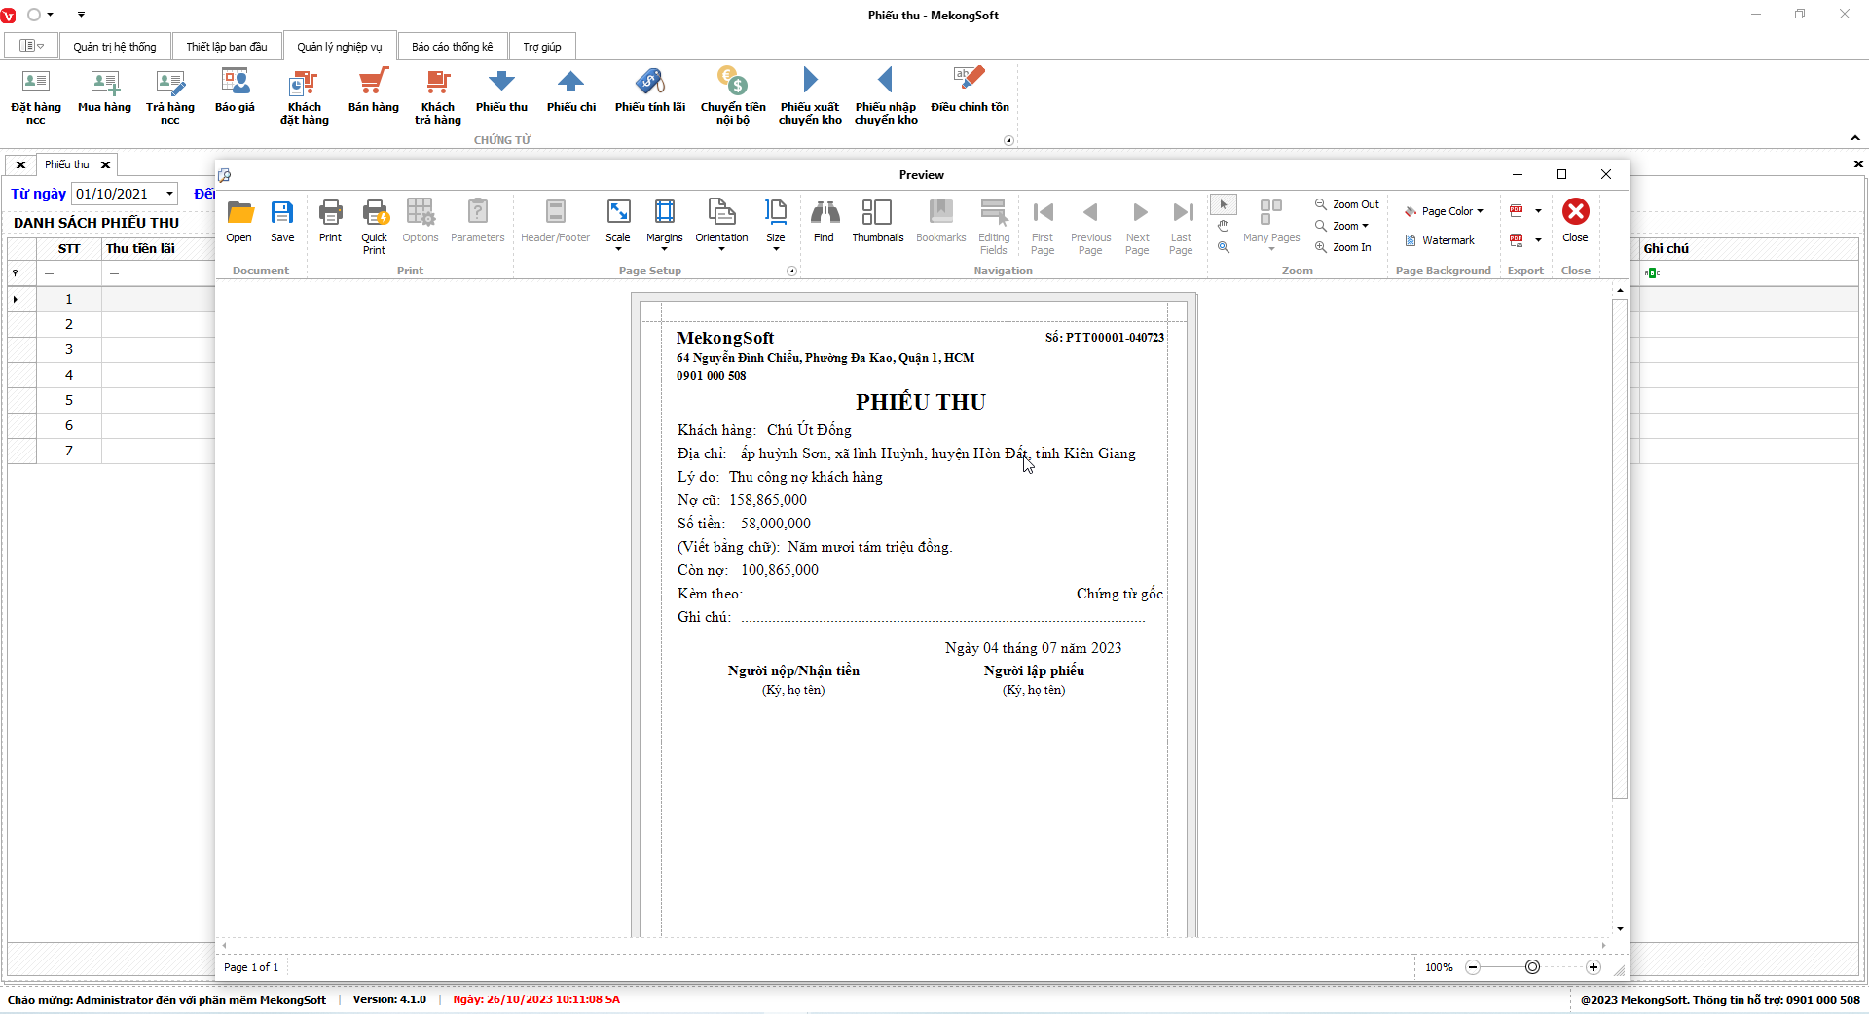Click the Watermark button
1869x1014 pixels.
1440,240
